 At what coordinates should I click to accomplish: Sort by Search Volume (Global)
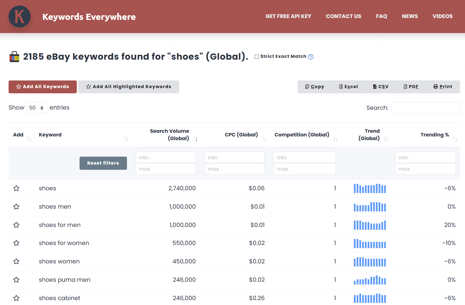(x=195, y=139)
